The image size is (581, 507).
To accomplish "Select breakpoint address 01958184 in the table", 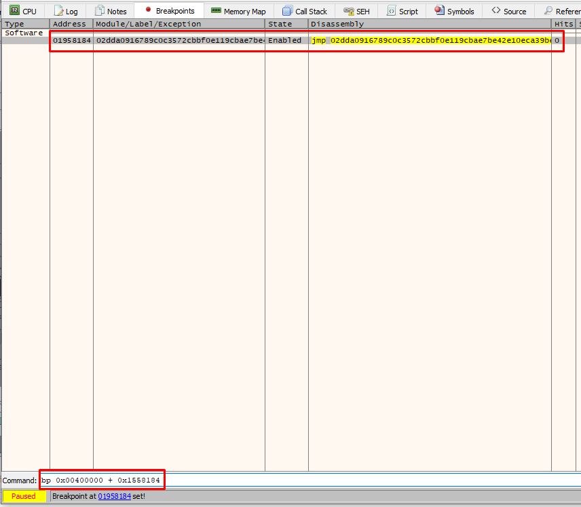I will tap(71, 40).
